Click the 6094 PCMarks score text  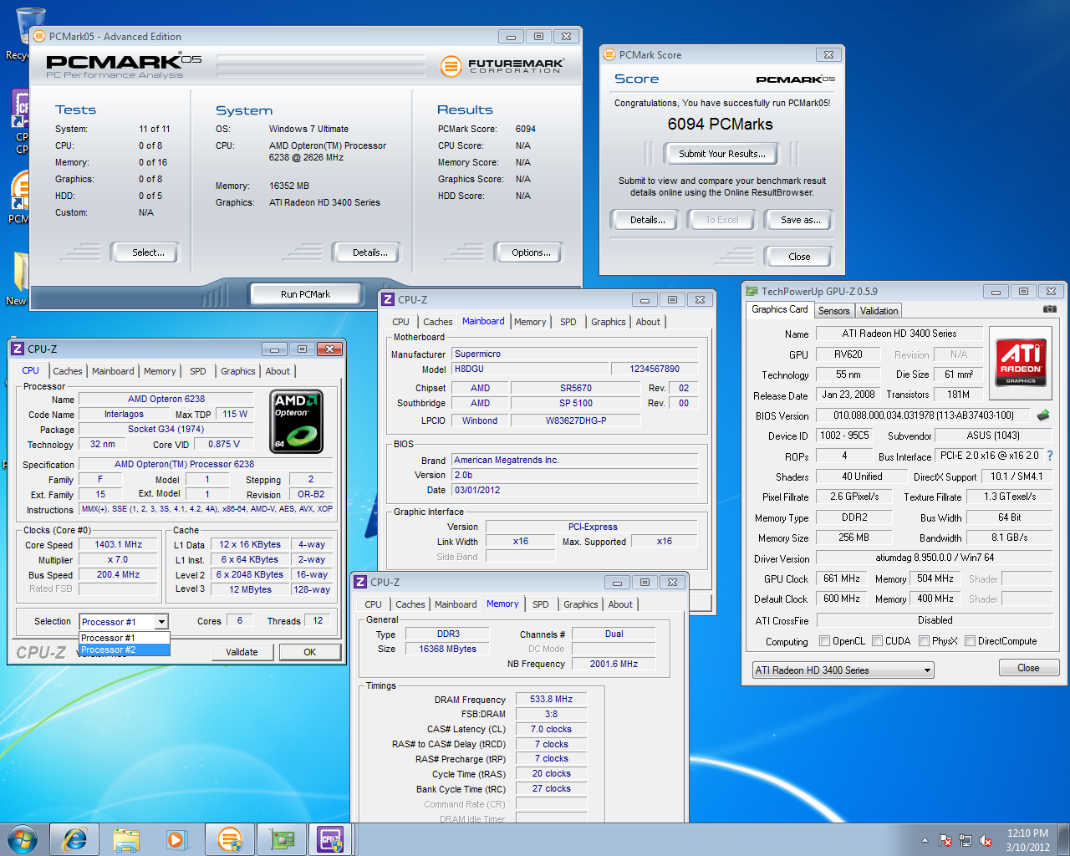pyautogui.click(x=720, y=124)
